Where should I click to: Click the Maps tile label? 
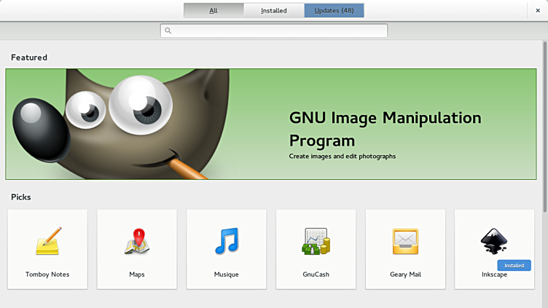coord(137,275)
